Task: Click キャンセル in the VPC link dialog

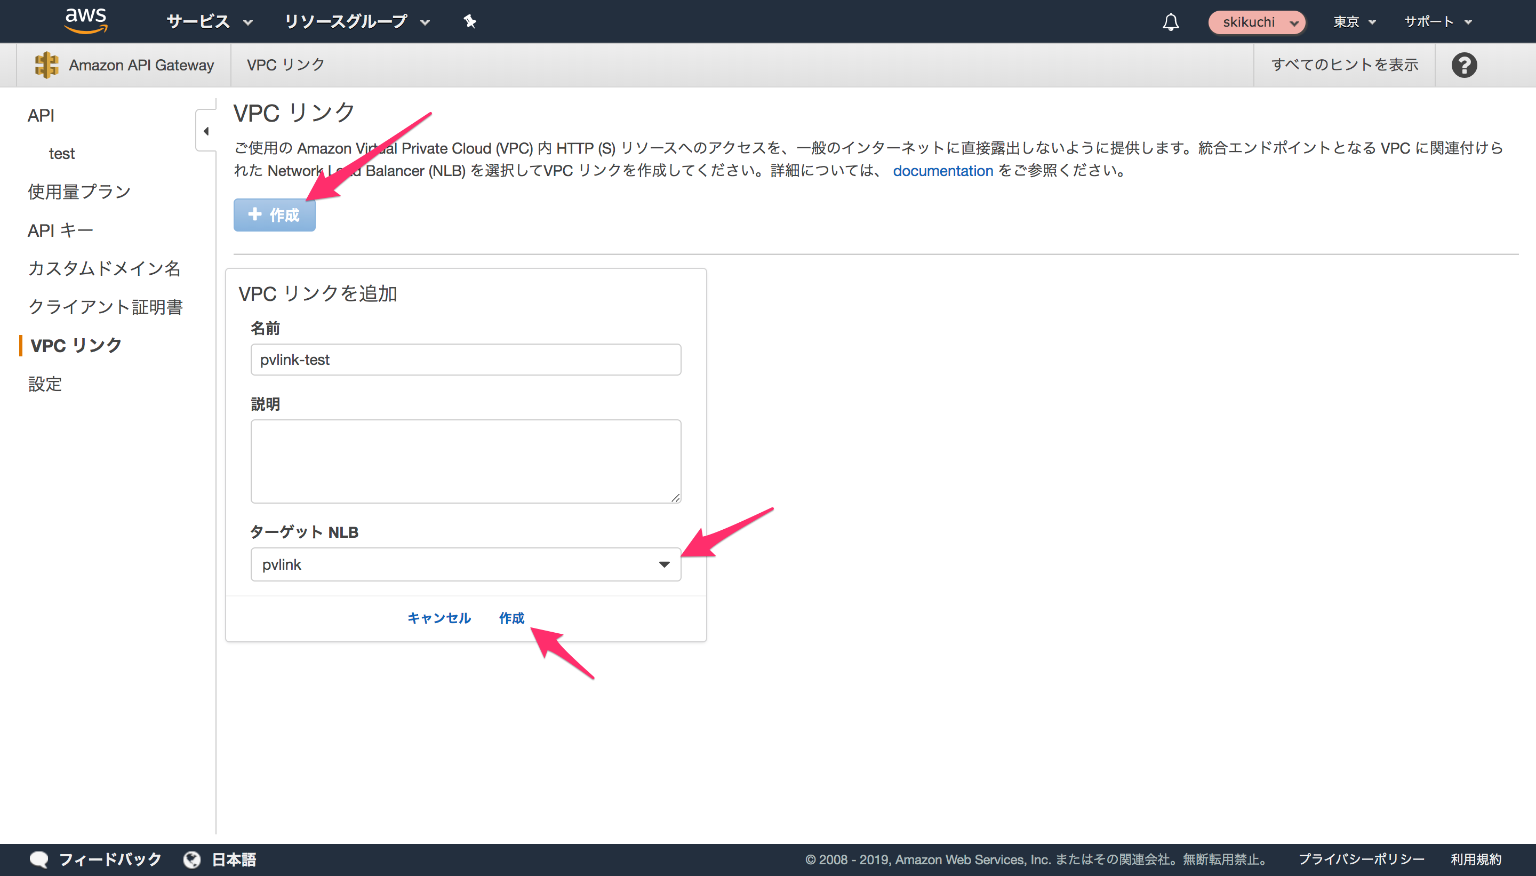Action: [x=438, y=618]
